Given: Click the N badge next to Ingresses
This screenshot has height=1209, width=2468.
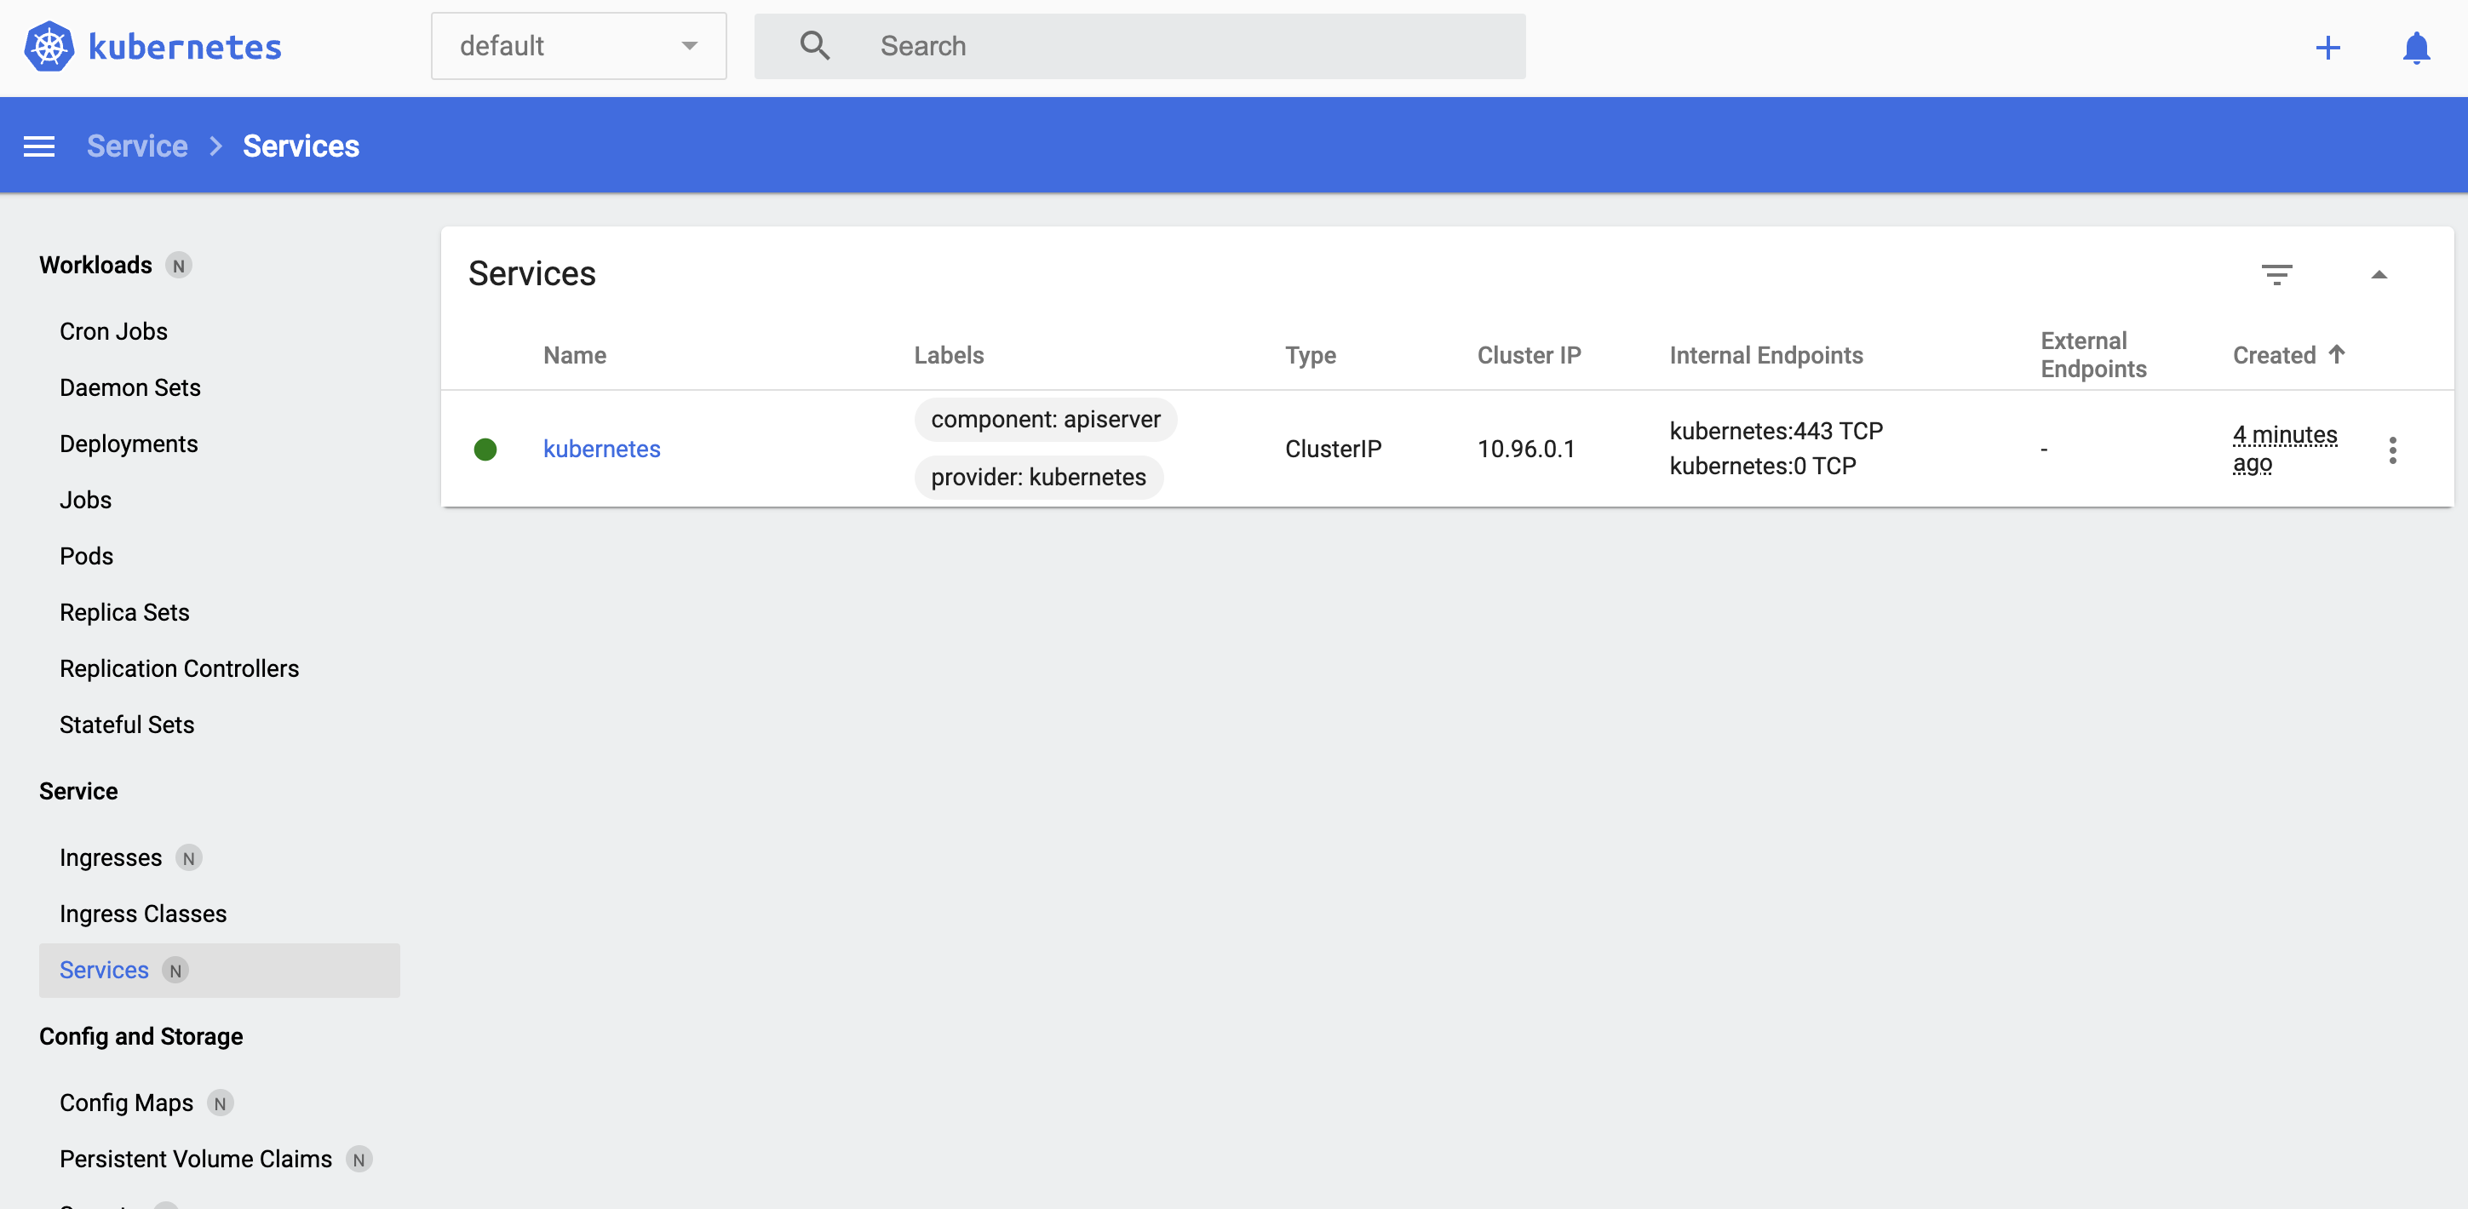Looking at the screenshot, I should pyautogui.click(x=189, y=858).
